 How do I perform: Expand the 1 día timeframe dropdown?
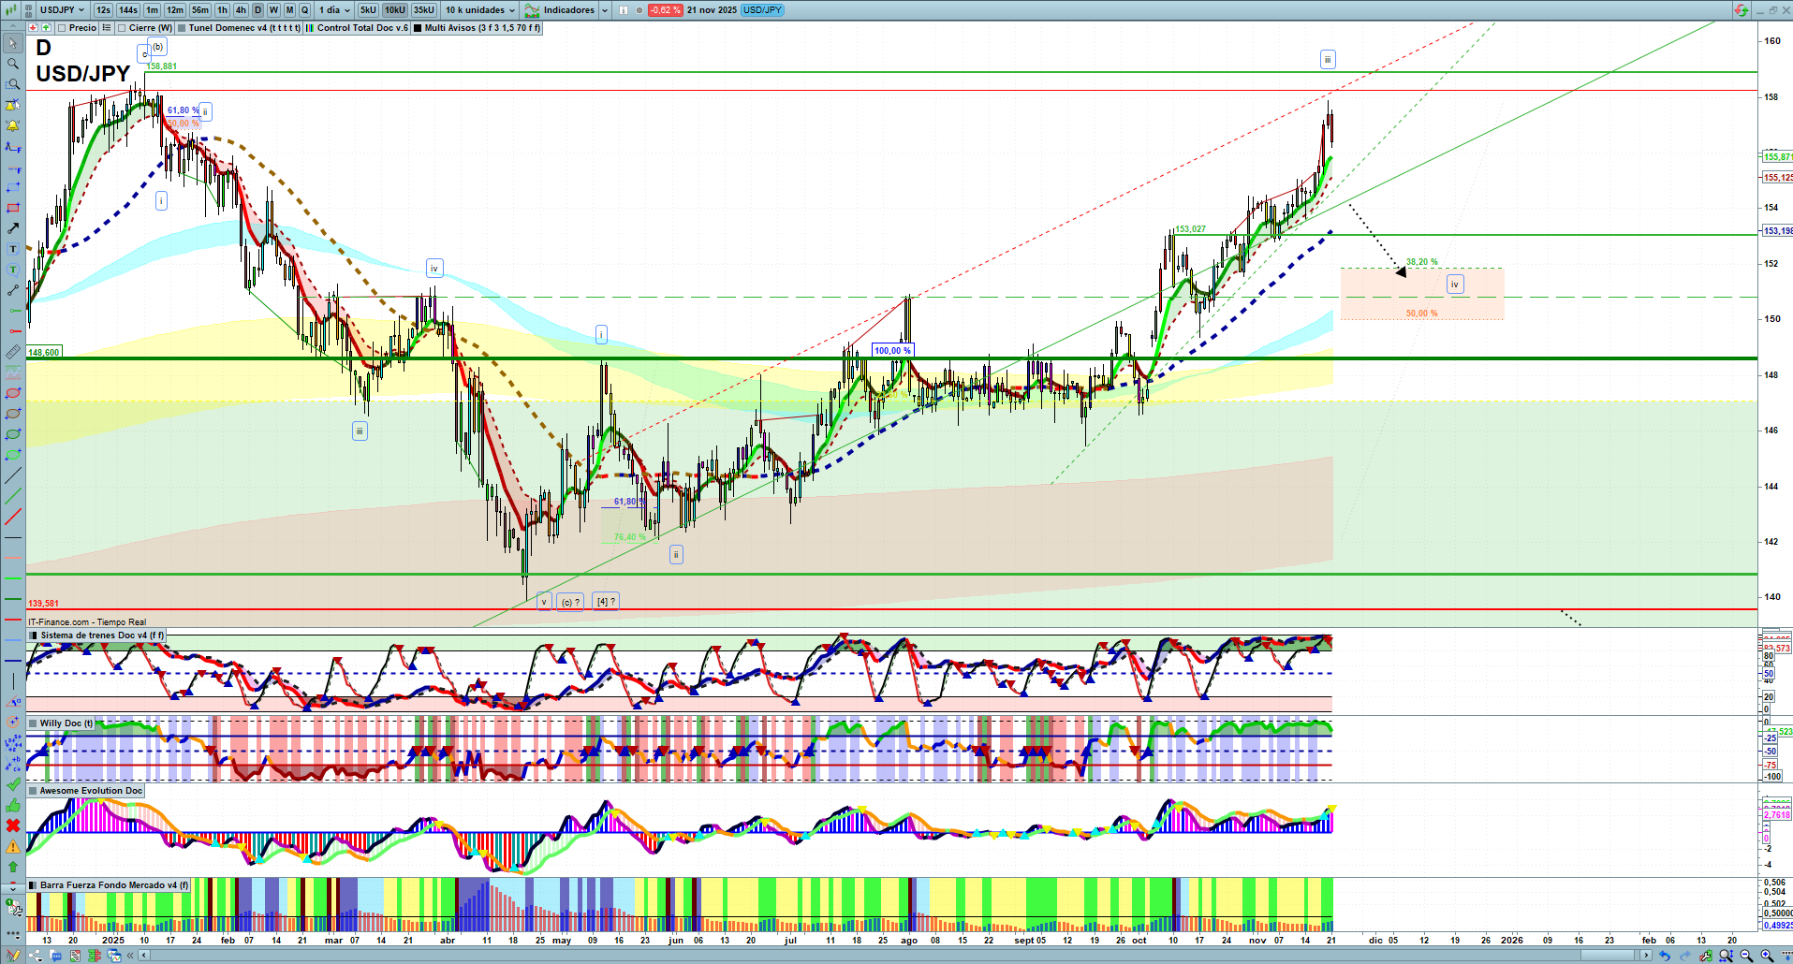pyautogui.click(x=334, y=10)
